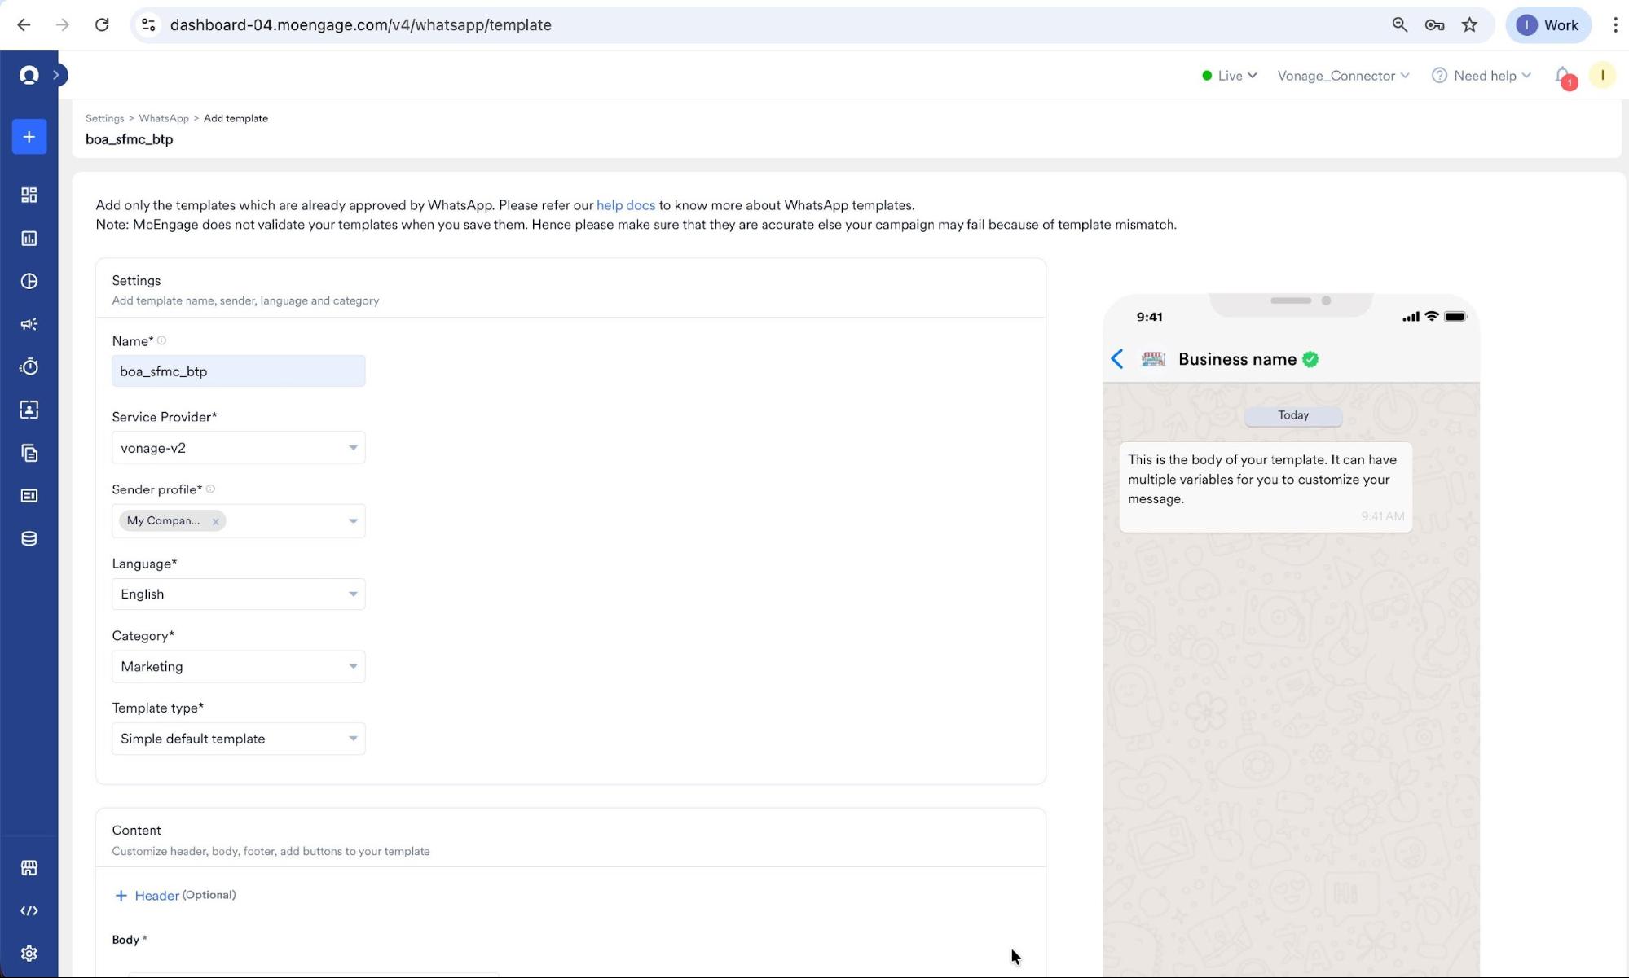The width and height of the screenshot is (1629, 978).
Task: Click the browser address bar URL
Action: (x=361, y=25)
